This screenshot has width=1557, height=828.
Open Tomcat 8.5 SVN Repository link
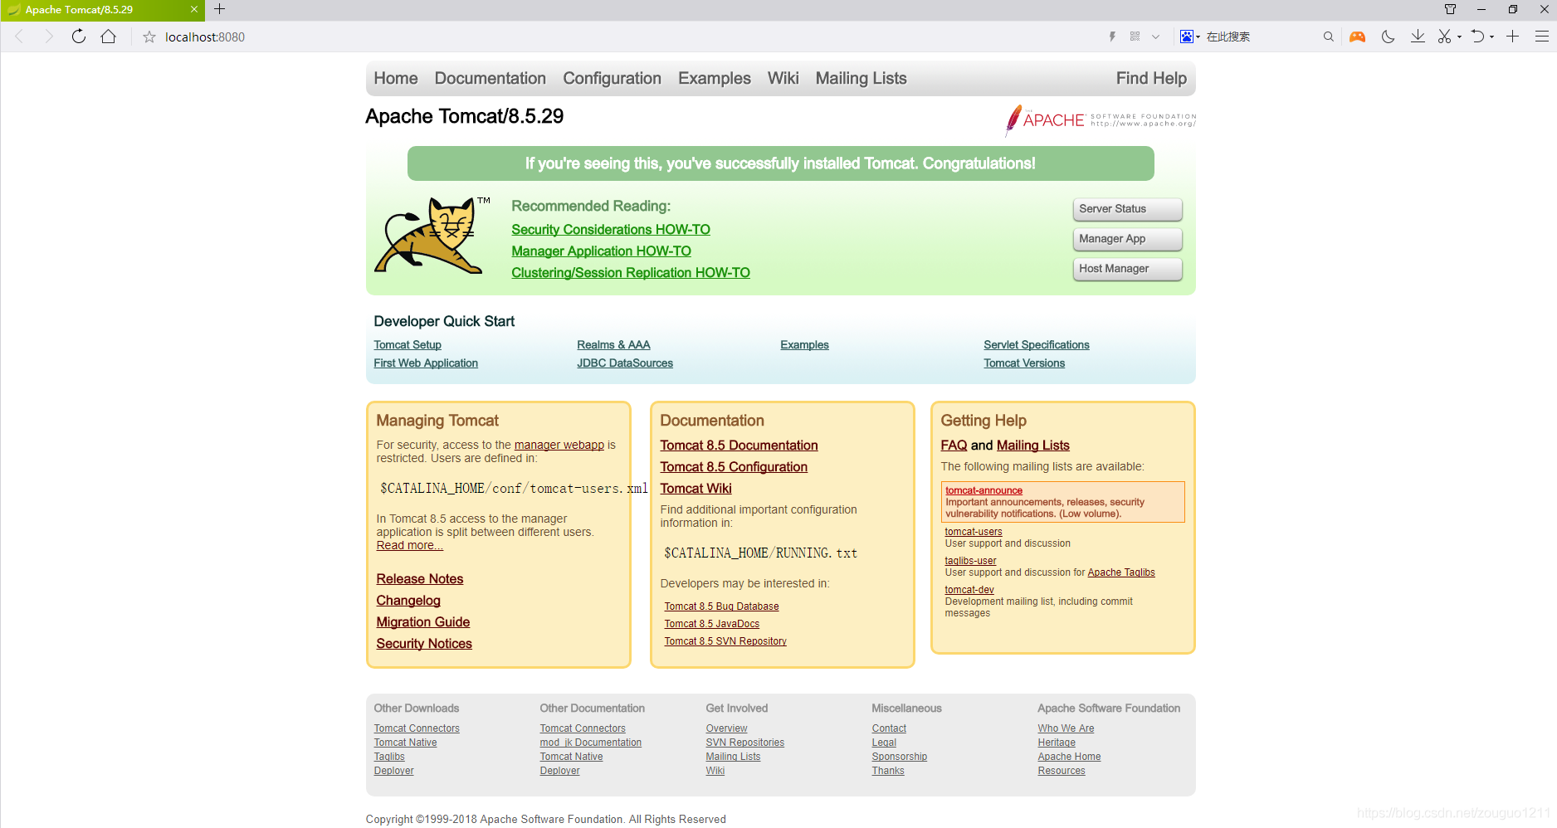[x=725, y=641]
